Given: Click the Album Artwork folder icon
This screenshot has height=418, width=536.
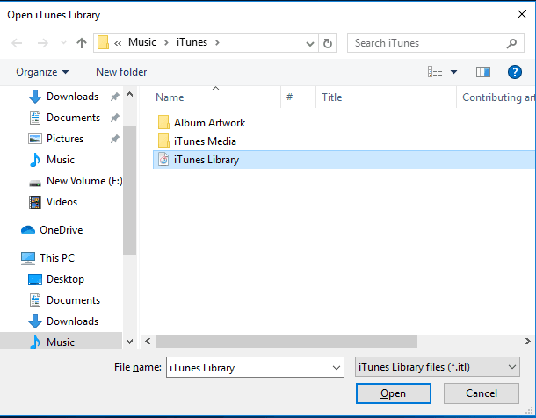Looking at the screenshot, I should tap(163, 123).
